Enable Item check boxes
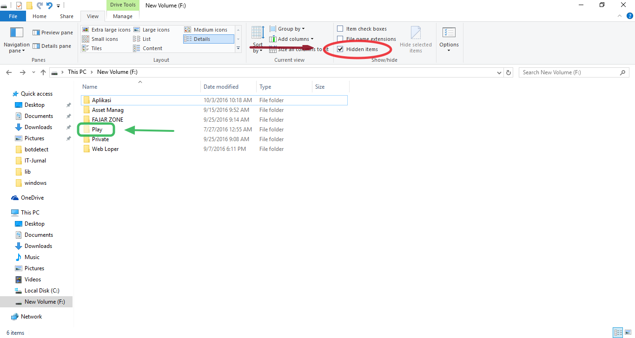Viewport: 635px width, 338px height. pyautogui.click(x=340, y=29)
